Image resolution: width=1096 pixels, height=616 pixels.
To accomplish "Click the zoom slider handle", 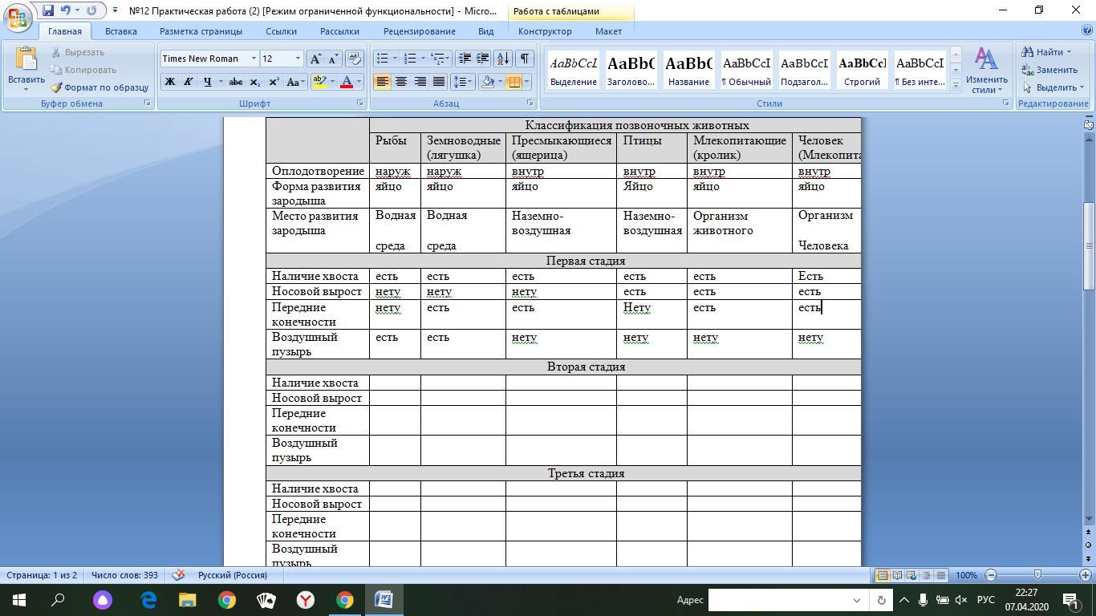I will pyautogui.click(x=1037, y=575).
